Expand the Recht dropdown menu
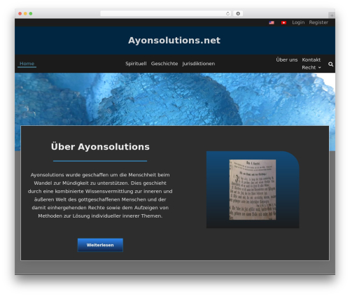350x296 pixels. (x=311, y=67)
